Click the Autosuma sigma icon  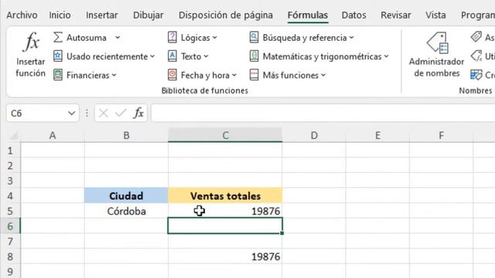58,38
